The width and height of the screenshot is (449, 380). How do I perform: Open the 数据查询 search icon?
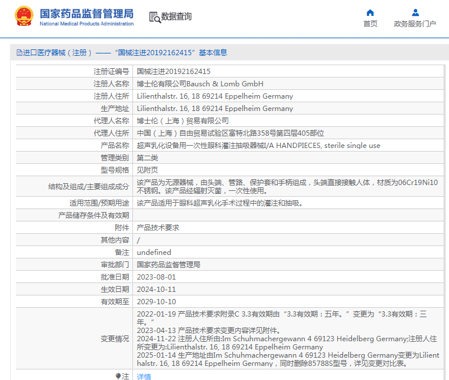(x=155, y=17)
